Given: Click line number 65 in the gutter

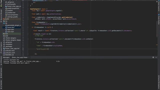Looking at the screenshot, I should point(23,49).
